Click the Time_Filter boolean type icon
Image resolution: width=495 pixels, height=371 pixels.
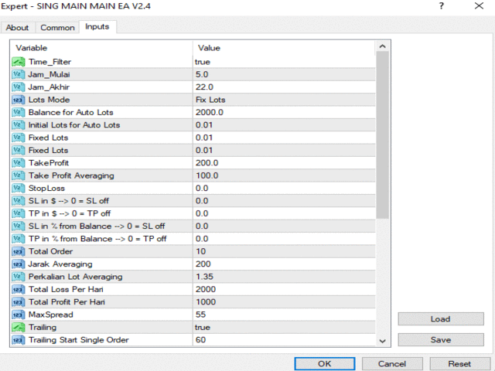19,62
